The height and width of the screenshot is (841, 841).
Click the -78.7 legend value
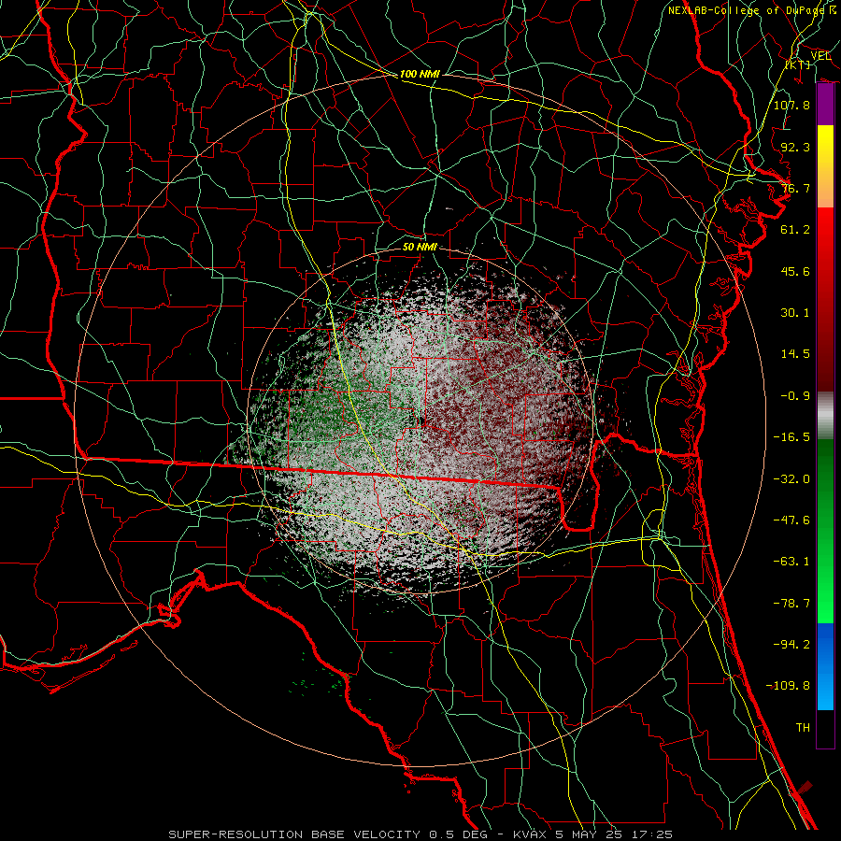coord(791,604)
